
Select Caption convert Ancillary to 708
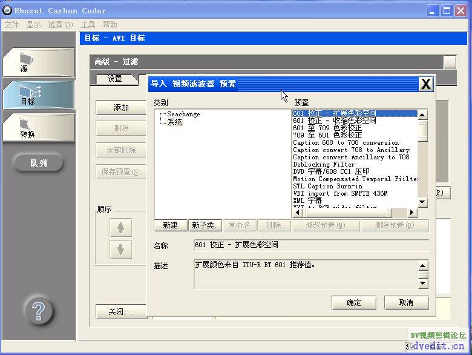(x=355, y=157)
